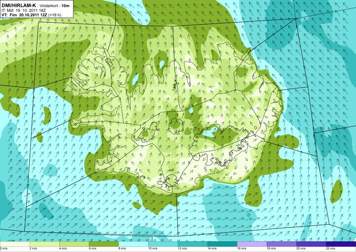Image resolution: width=356 pixels, height=252 pixels.
Task: Select the light yellow-green 2–4 m/s legend swatch
Action: [x=44, y=244]
